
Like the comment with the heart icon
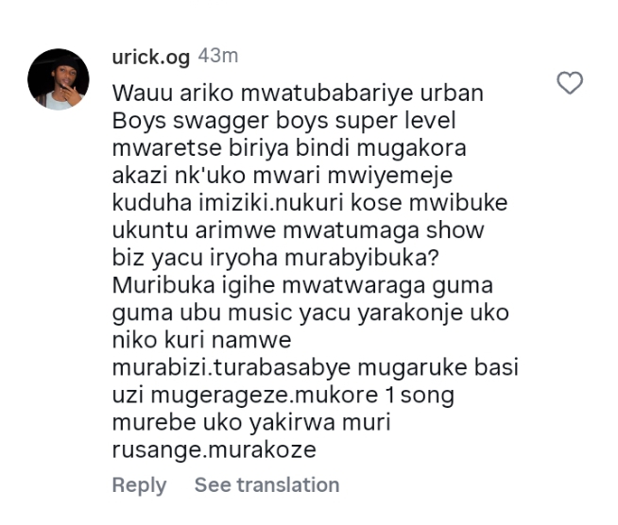click(570, 84)
